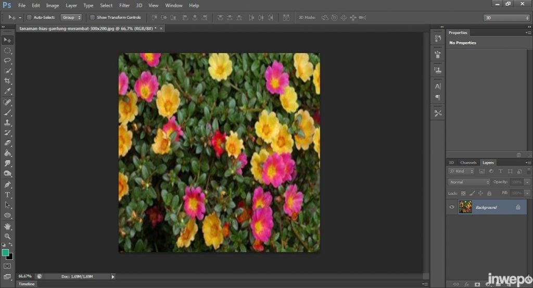This screenshot has height=288, width=533.
Task: Open the Filter menu
Action: (x=124, y=5)
